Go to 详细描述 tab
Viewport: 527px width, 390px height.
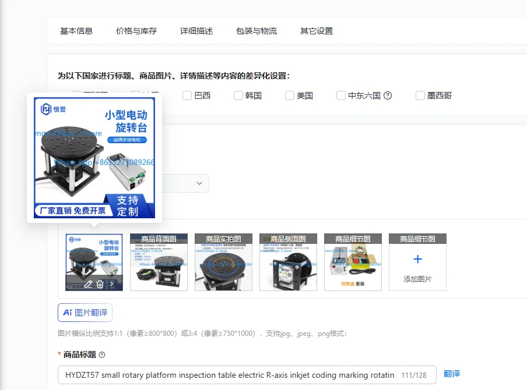[x=196, y=31]
